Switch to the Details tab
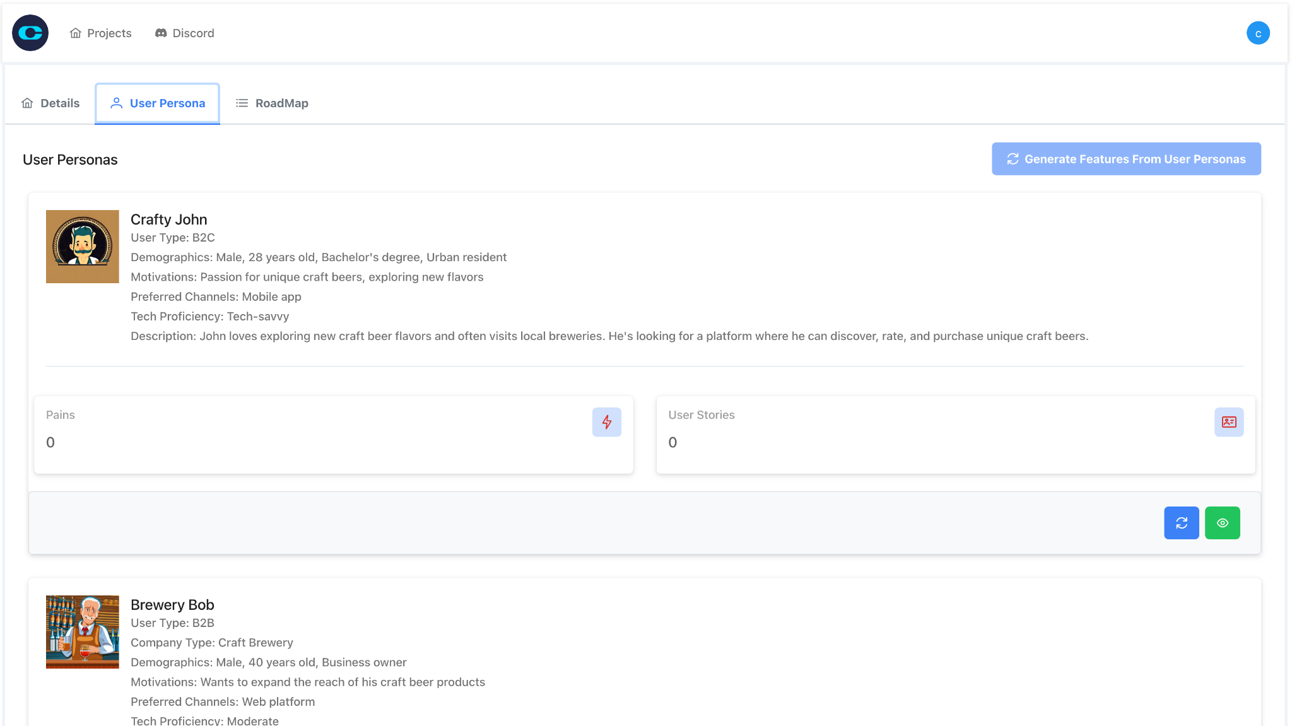 50,103
